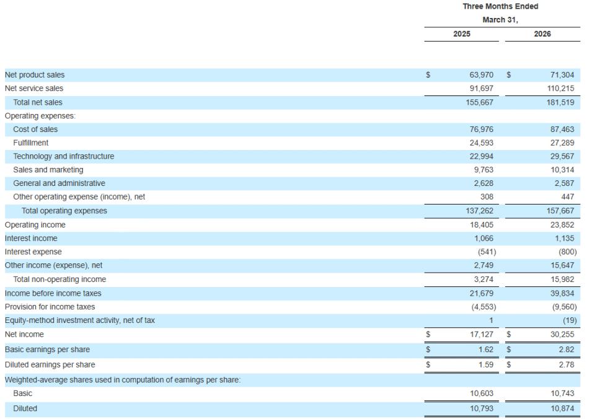
Task: Click "Other operating expense (income), net" label
Action: pyautogui.click(x=79, y=196)
